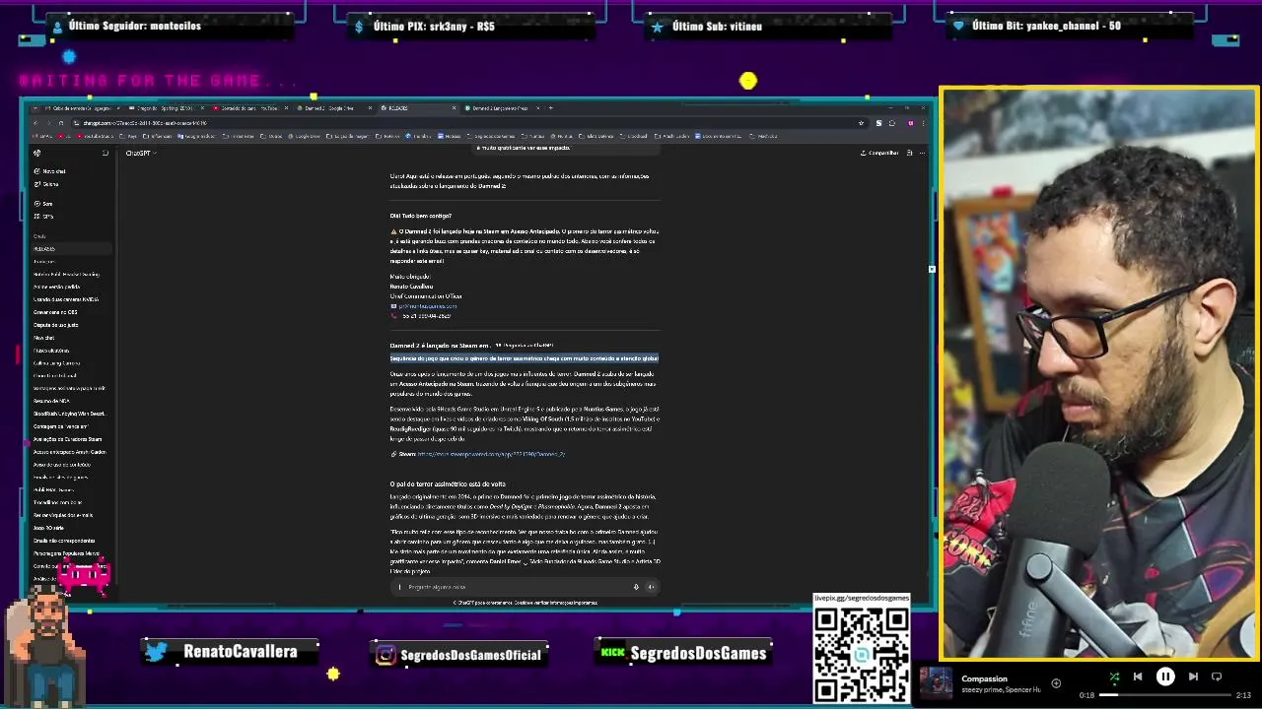Open the browser three-dot menu
Image resolution: width=1262 pixels, height=709 pixels.
[x=923, y=123]
